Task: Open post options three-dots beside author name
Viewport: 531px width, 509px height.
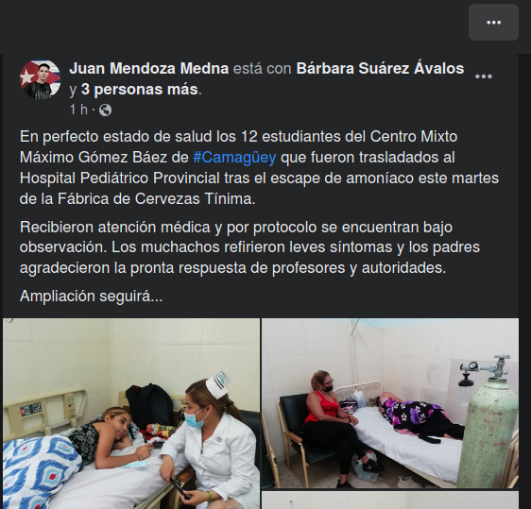Action: coord(483,76)
